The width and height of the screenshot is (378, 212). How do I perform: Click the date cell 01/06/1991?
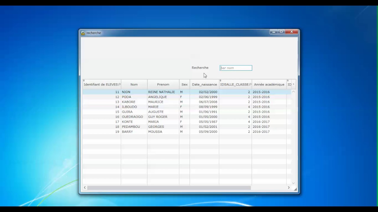point(204,112)
